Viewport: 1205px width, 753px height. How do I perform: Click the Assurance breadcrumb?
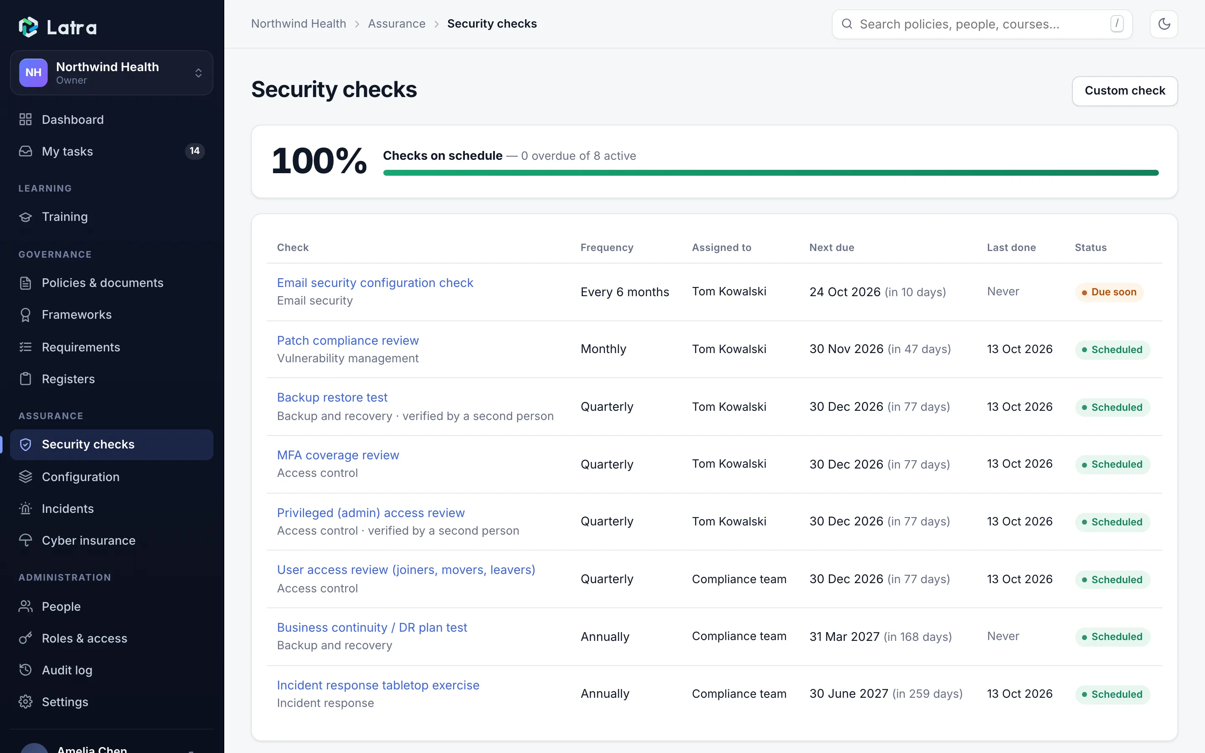pyautogui.click(x=396, y=23)
